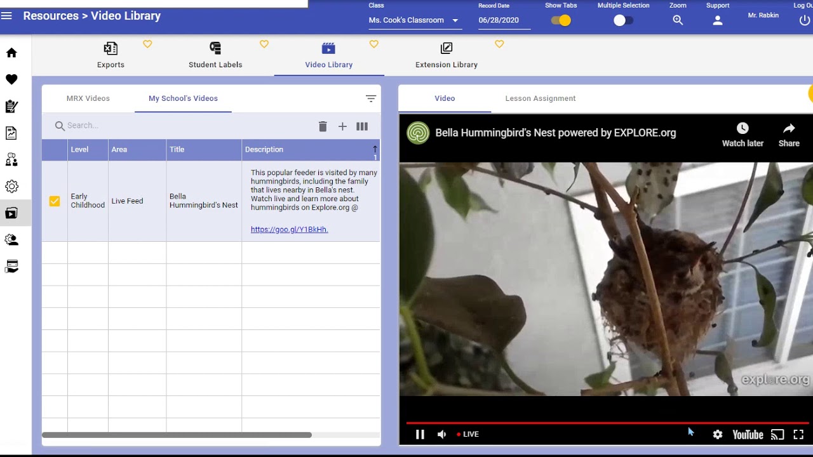Mute the video volume

coord(441,435)
